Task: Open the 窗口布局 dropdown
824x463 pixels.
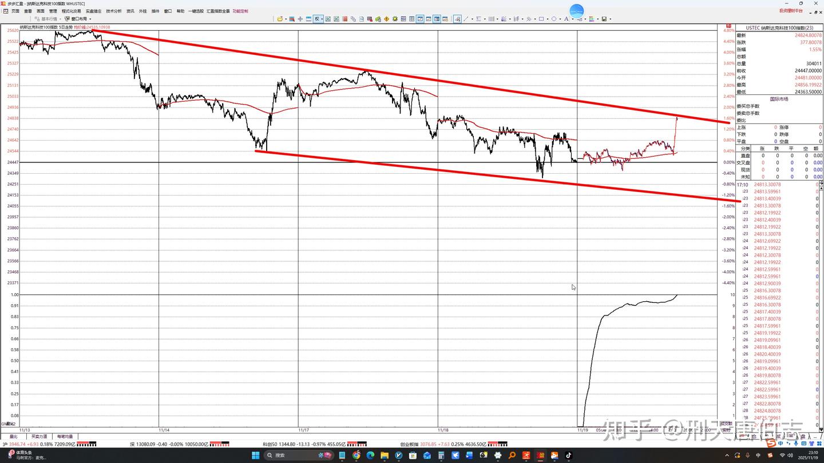Action: point(77,19)
